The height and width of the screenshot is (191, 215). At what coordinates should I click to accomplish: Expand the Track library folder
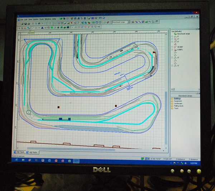coord(172,108)
